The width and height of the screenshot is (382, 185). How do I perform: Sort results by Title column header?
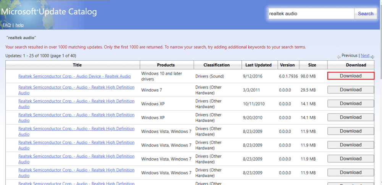pyautogui.click(x=77, y=65)
